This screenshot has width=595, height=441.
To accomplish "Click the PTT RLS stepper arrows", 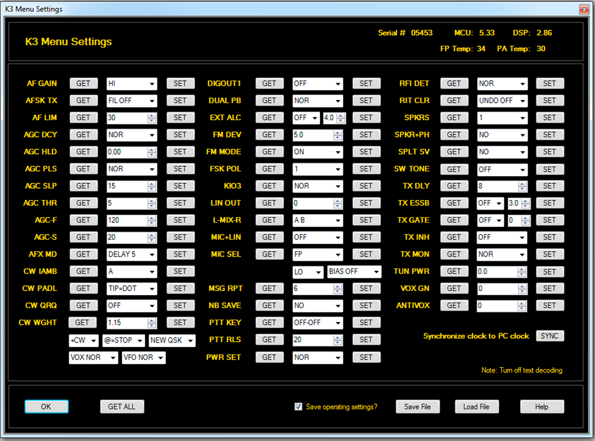I will (338, 340).
